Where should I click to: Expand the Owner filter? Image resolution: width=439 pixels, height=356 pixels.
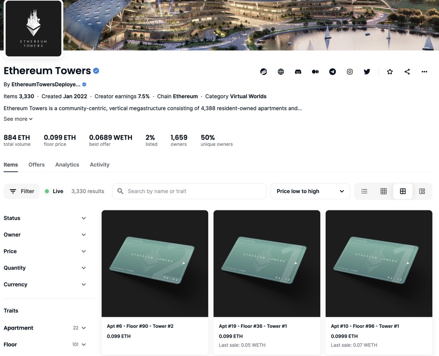coord(45,235)
